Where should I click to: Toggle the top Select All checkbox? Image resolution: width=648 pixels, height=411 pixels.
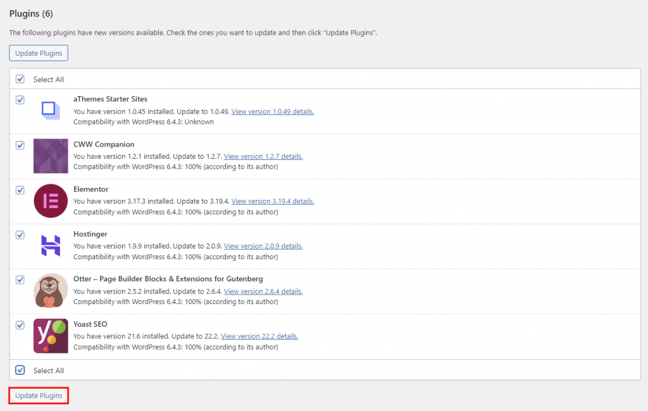point(20,79)
